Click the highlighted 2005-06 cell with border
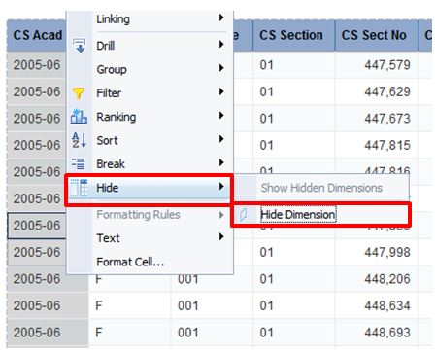The image size is (435, 354). (x=37, y=226)
